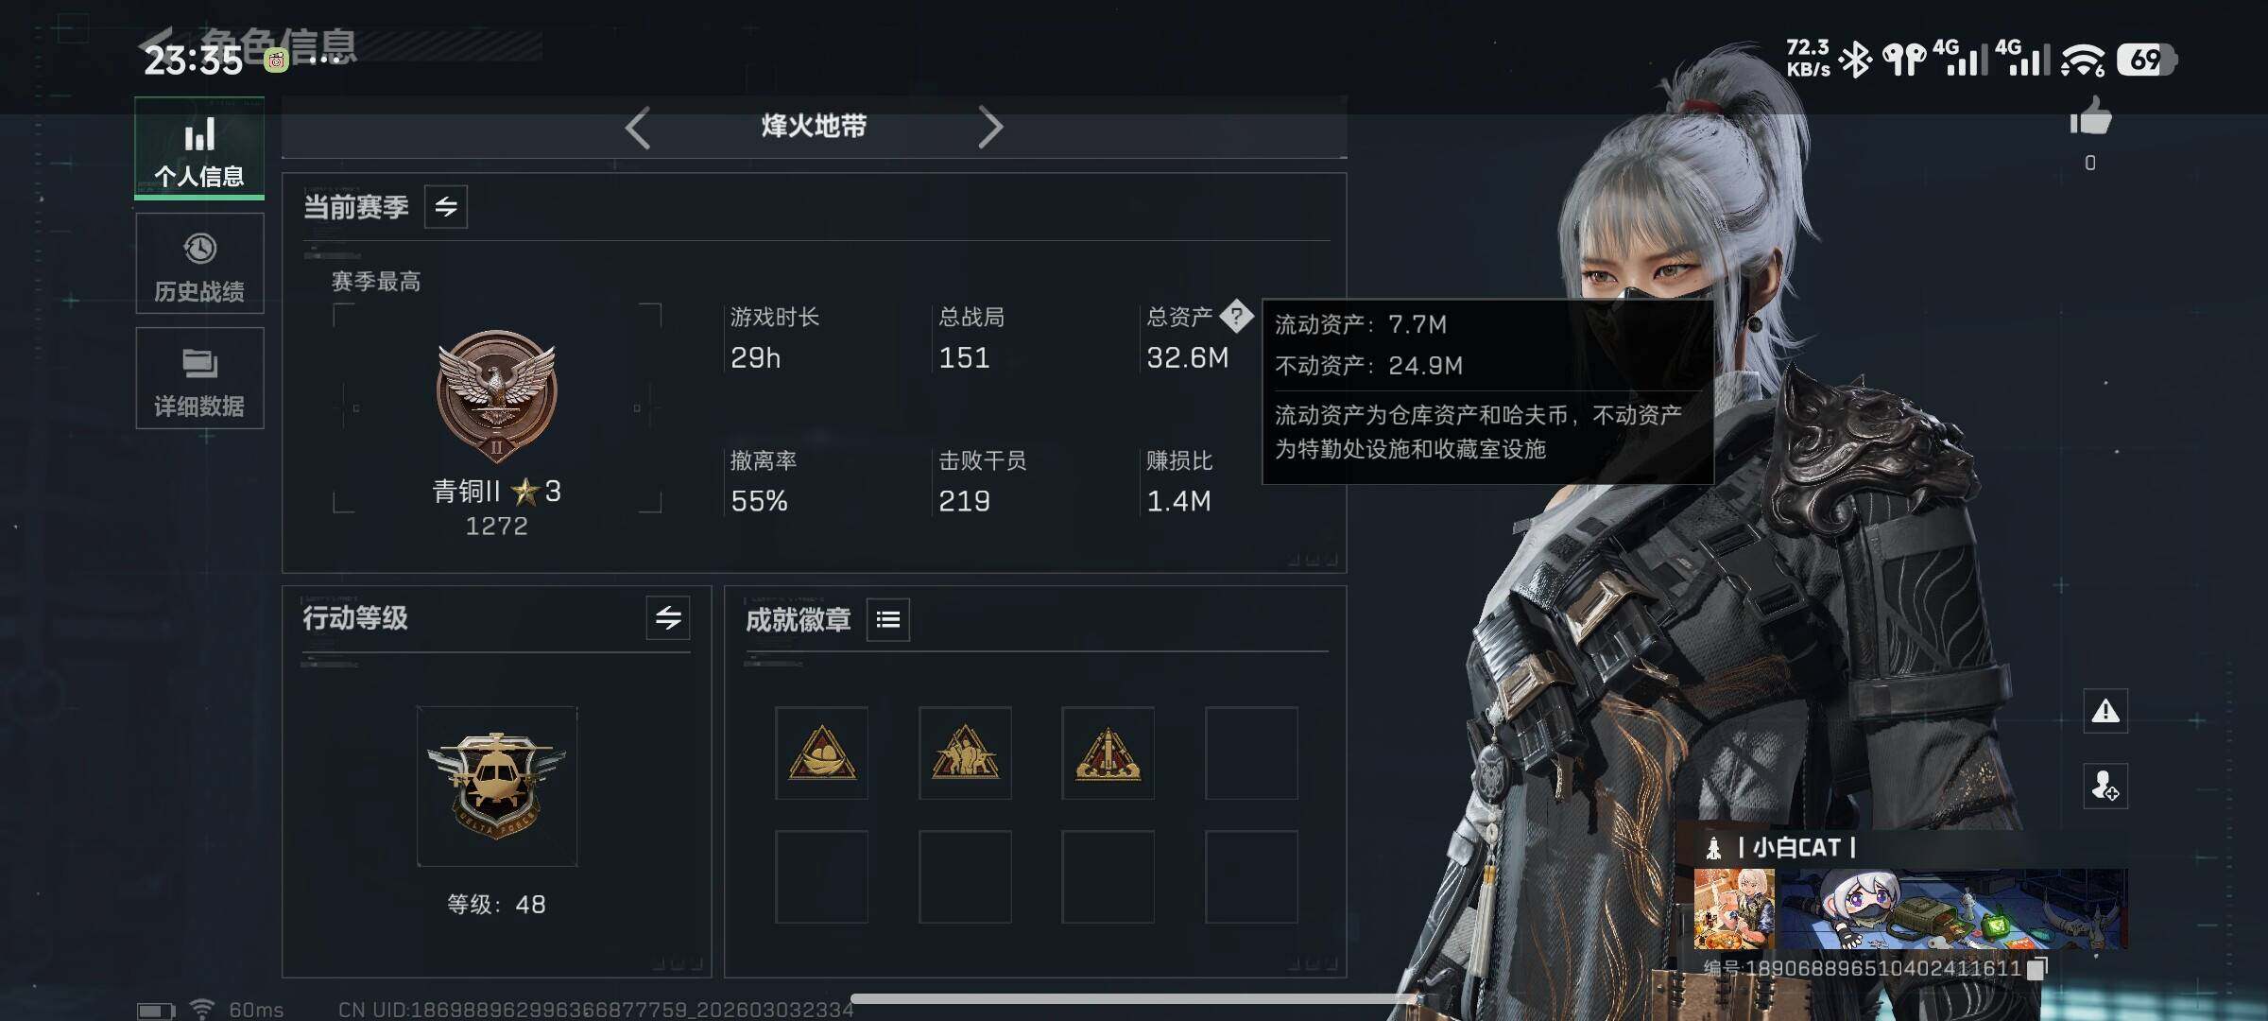Select the second achievement badge with soldiers
This screenshot has height=1021, width=2268.
pos(965,753)
